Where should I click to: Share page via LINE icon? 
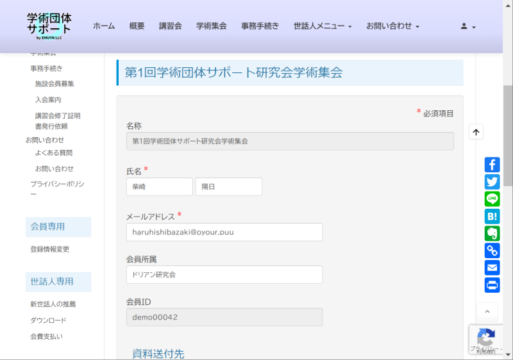(x=492, y=199)
